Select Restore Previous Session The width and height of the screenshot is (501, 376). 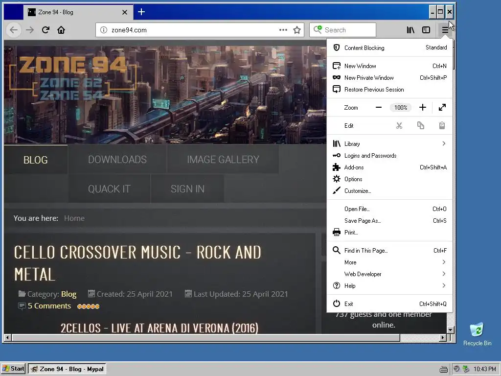[389, 90]
